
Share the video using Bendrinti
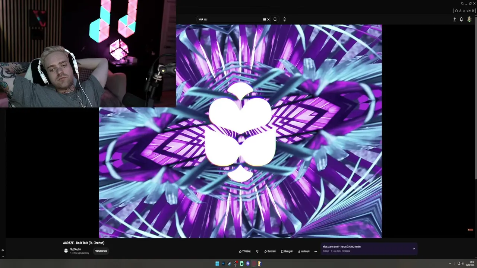pyautogui.click(x=270, y=251)
